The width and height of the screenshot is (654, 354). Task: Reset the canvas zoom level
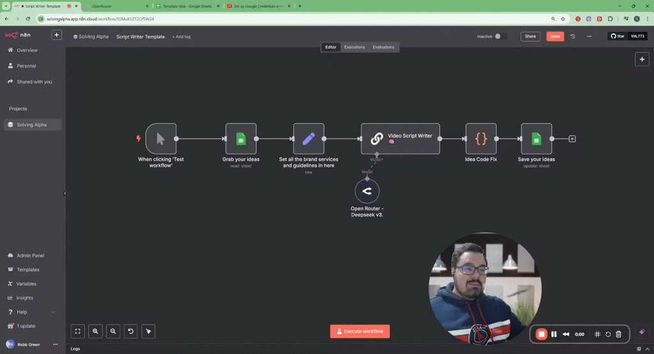(x=130, y=331)
